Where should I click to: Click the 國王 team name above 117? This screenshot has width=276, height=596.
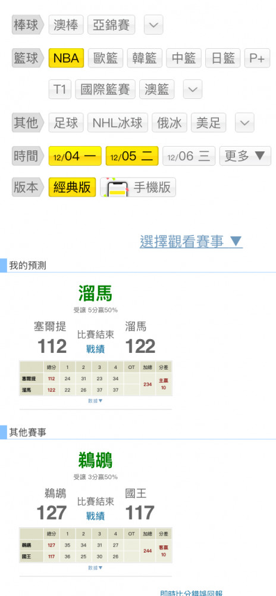tap(136, 493)
